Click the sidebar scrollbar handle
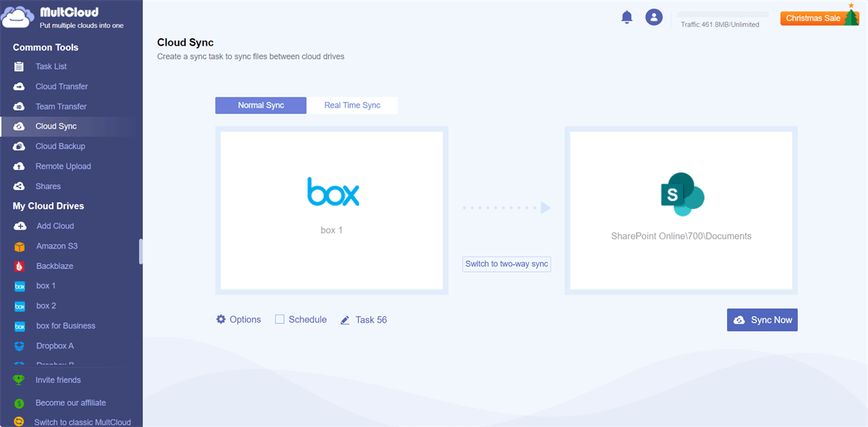 pyautogui.click(x=141, y=251)
